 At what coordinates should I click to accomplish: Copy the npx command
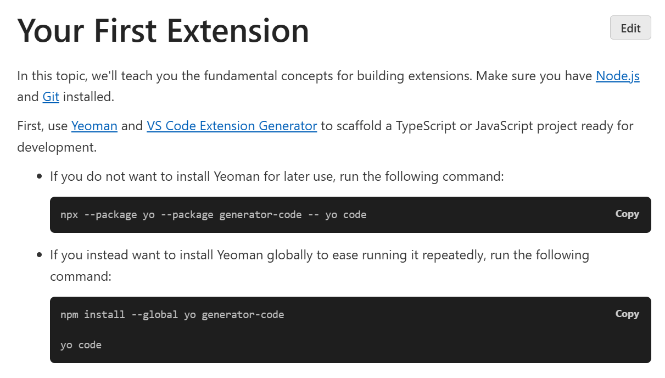(x=627, y=214)
